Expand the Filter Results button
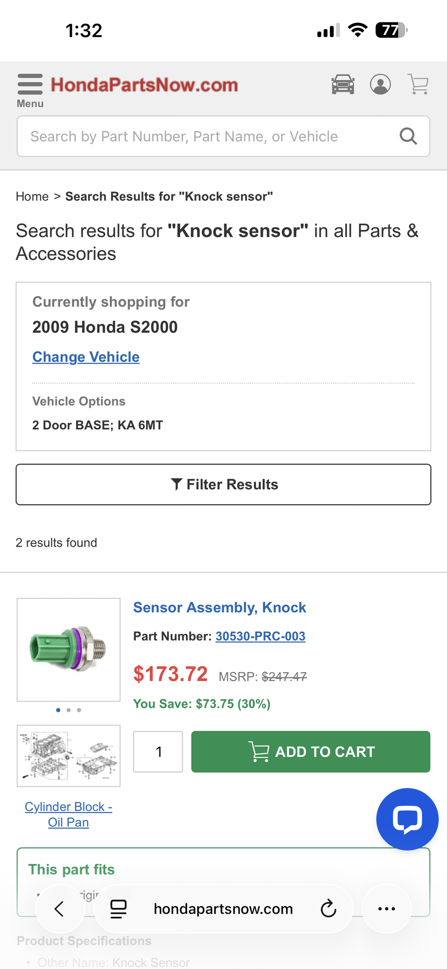This screenshot has width=447, height=969. [x=223, y=484]
